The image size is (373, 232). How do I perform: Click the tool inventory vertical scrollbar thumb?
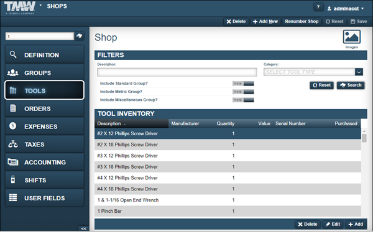tap(364, 138)
